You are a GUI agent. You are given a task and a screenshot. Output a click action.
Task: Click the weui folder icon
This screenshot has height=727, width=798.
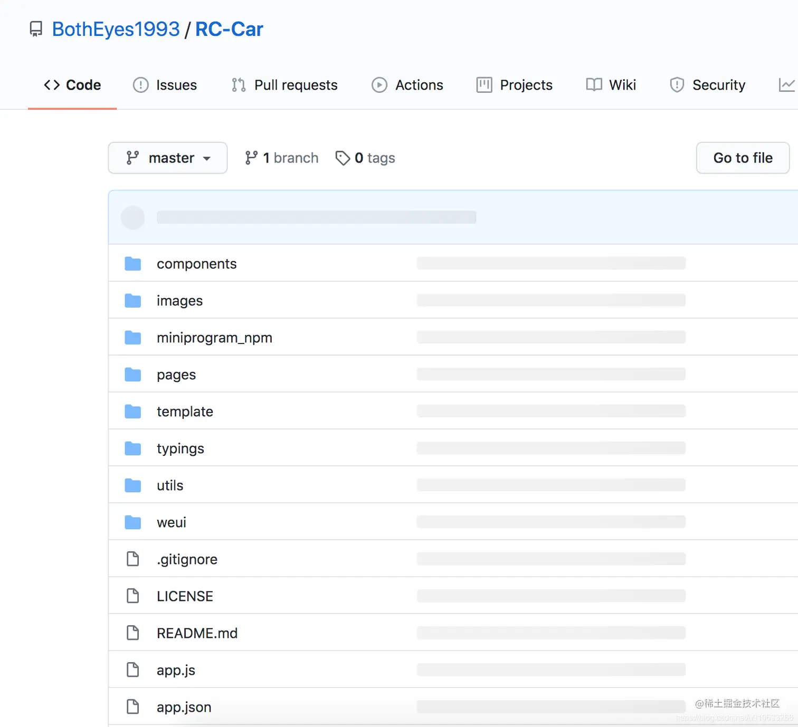click(x=133, y=522)
